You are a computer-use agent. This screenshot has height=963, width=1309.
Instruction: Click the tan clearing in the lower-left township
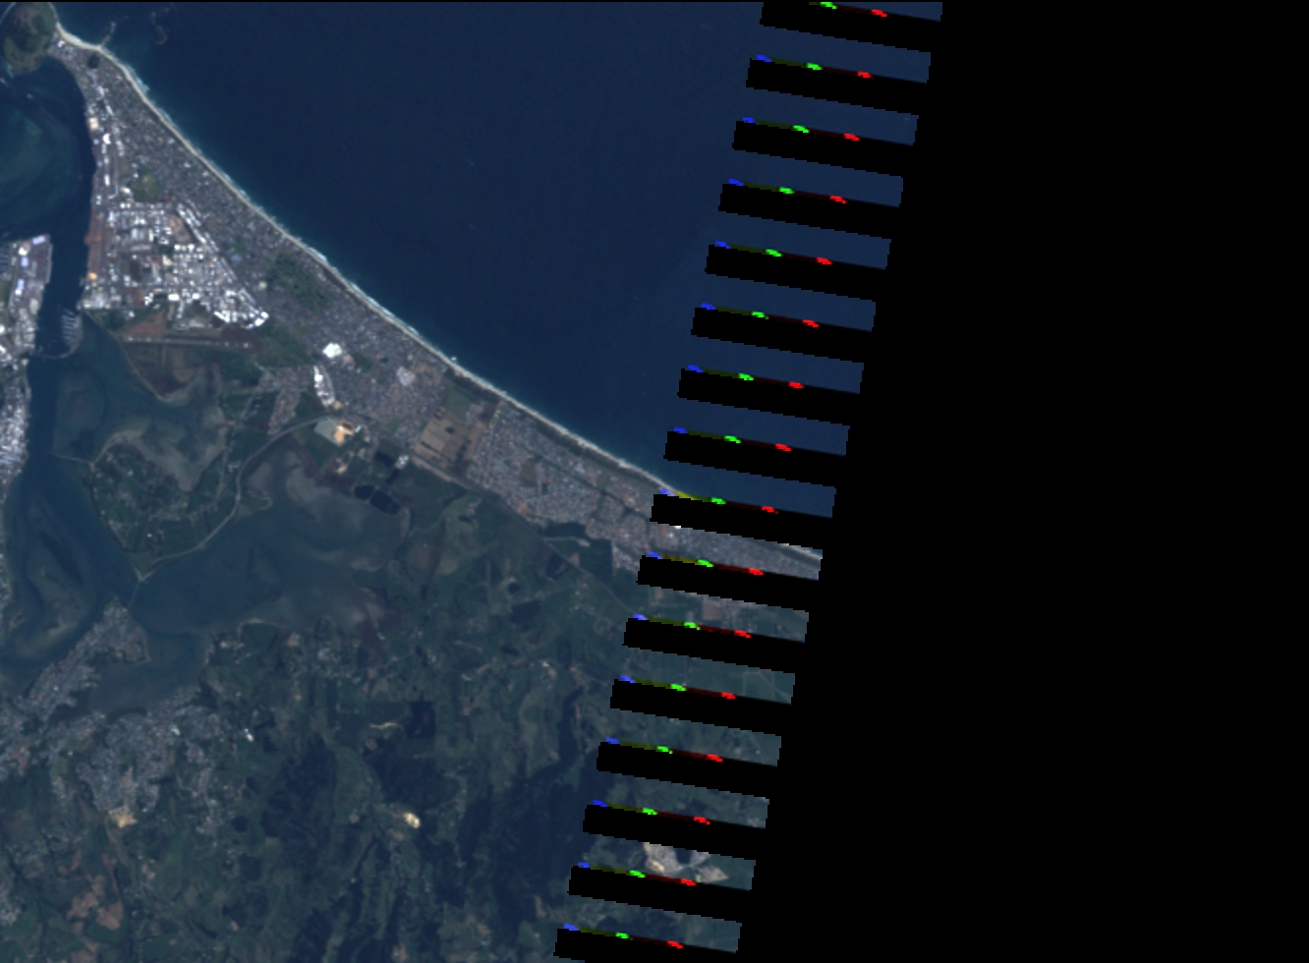[x=123, y=816]
